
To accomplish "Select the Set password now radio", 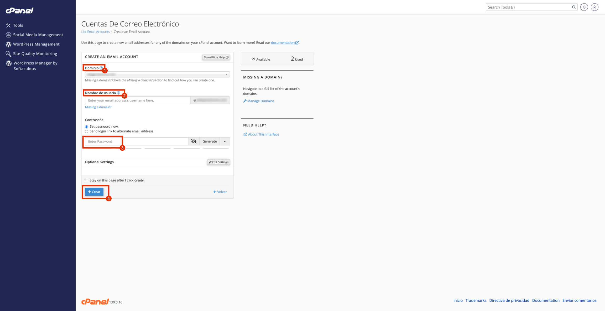I will coord(87,127).
